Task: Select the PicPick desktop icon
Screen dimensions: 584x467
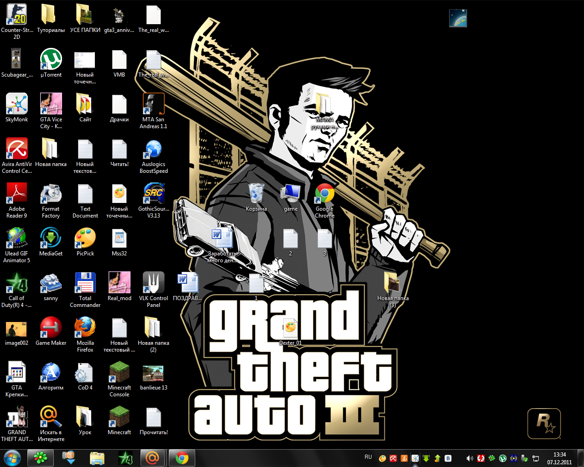Action: pos(85,239)
